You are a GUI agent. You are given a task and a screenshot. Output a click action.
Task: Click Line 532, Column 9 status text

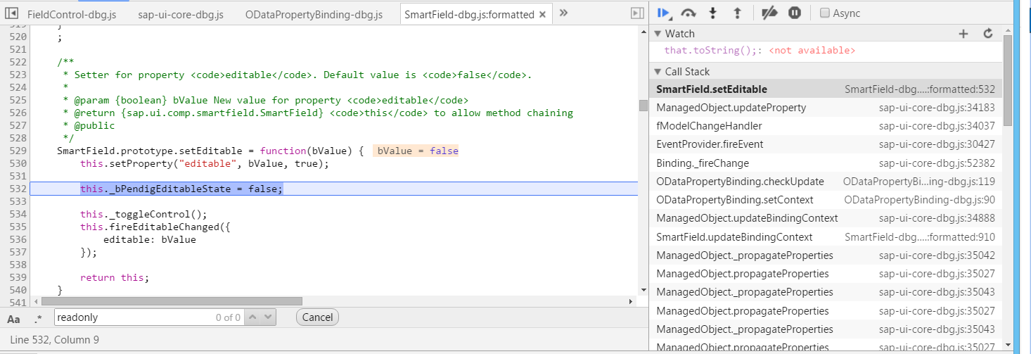tap(54, 340)
